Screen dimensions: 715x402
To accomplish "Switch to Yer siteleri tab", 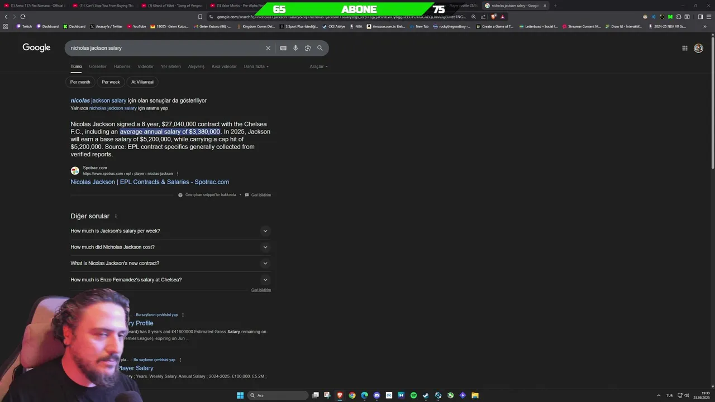I will coord(171,66).
